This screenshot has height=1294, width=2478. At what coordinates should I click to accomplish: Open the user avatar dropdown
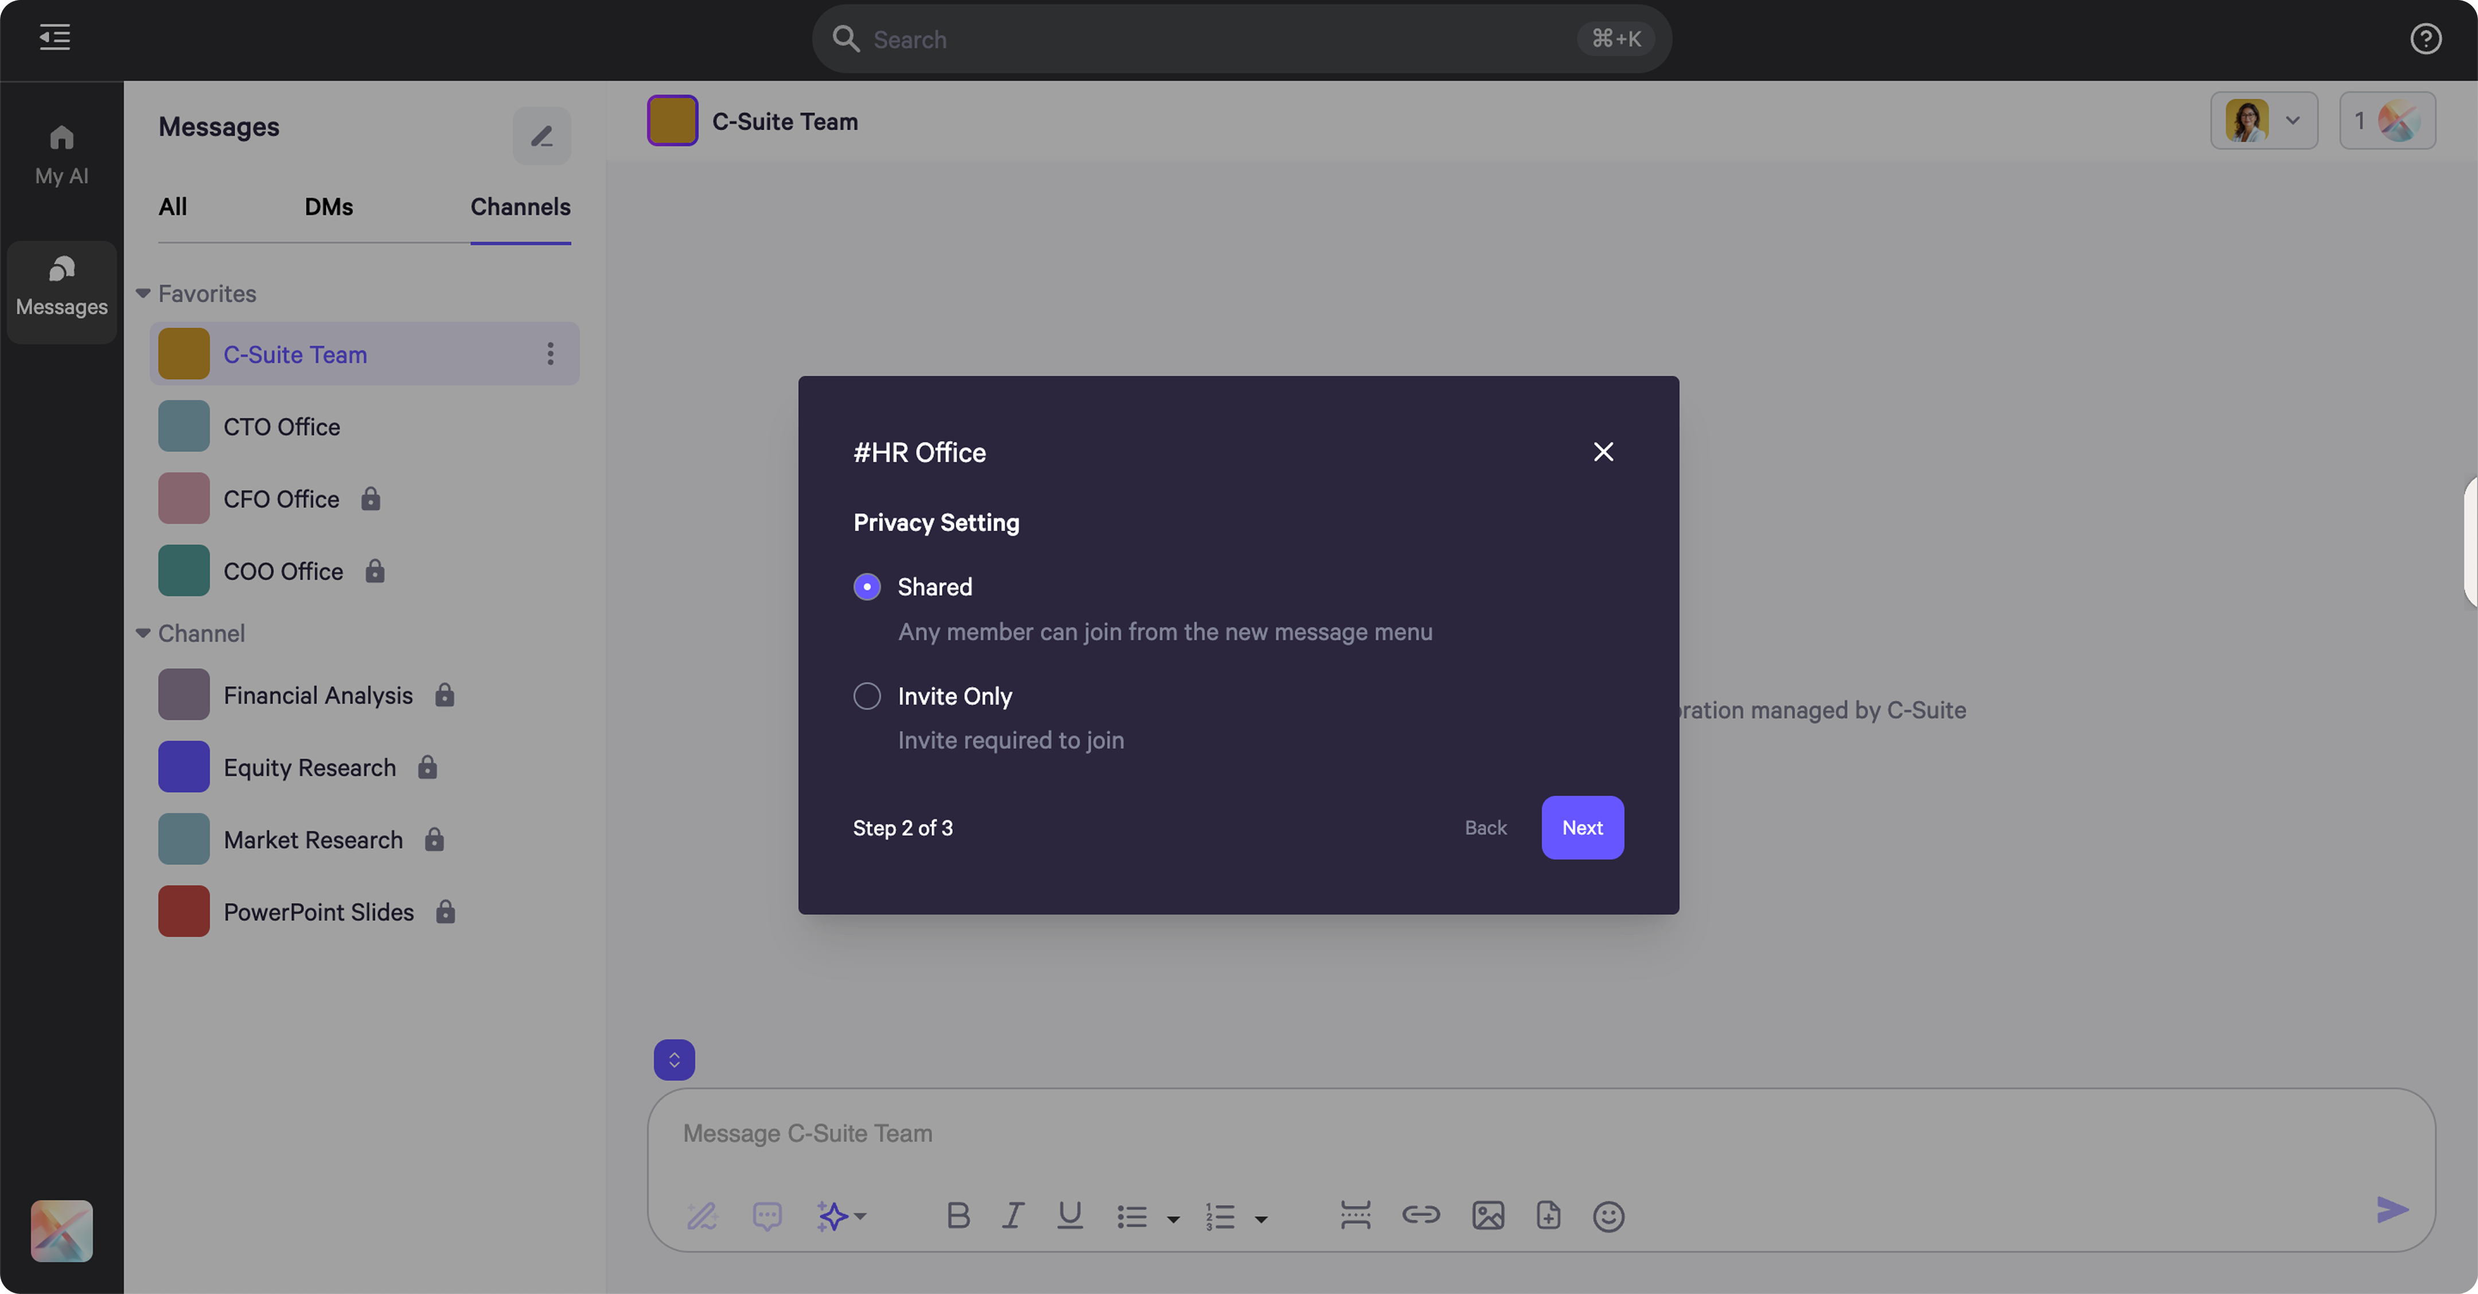pyautogui.click(x=2263, y=120)
